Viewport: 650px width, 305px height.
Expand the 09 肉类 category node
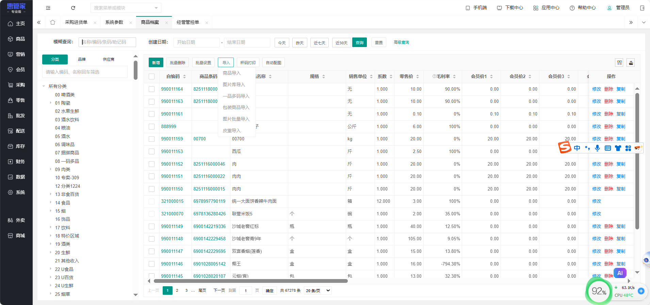(51, 169)
